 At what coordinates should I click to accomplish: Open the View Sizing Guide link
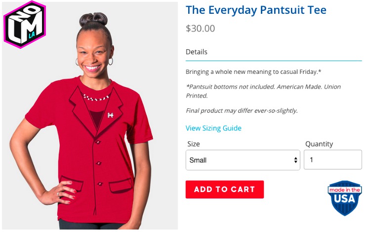213,128
